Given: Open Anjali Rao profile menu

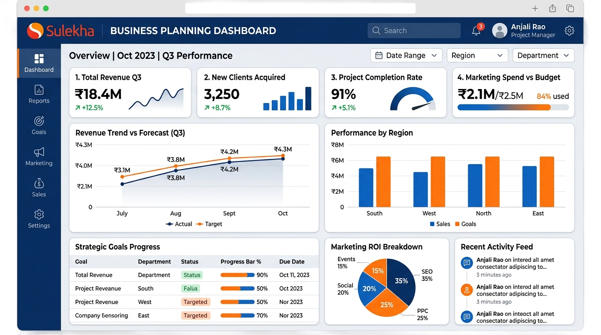Looking at the screenshot, I should (x=524, y=31).
